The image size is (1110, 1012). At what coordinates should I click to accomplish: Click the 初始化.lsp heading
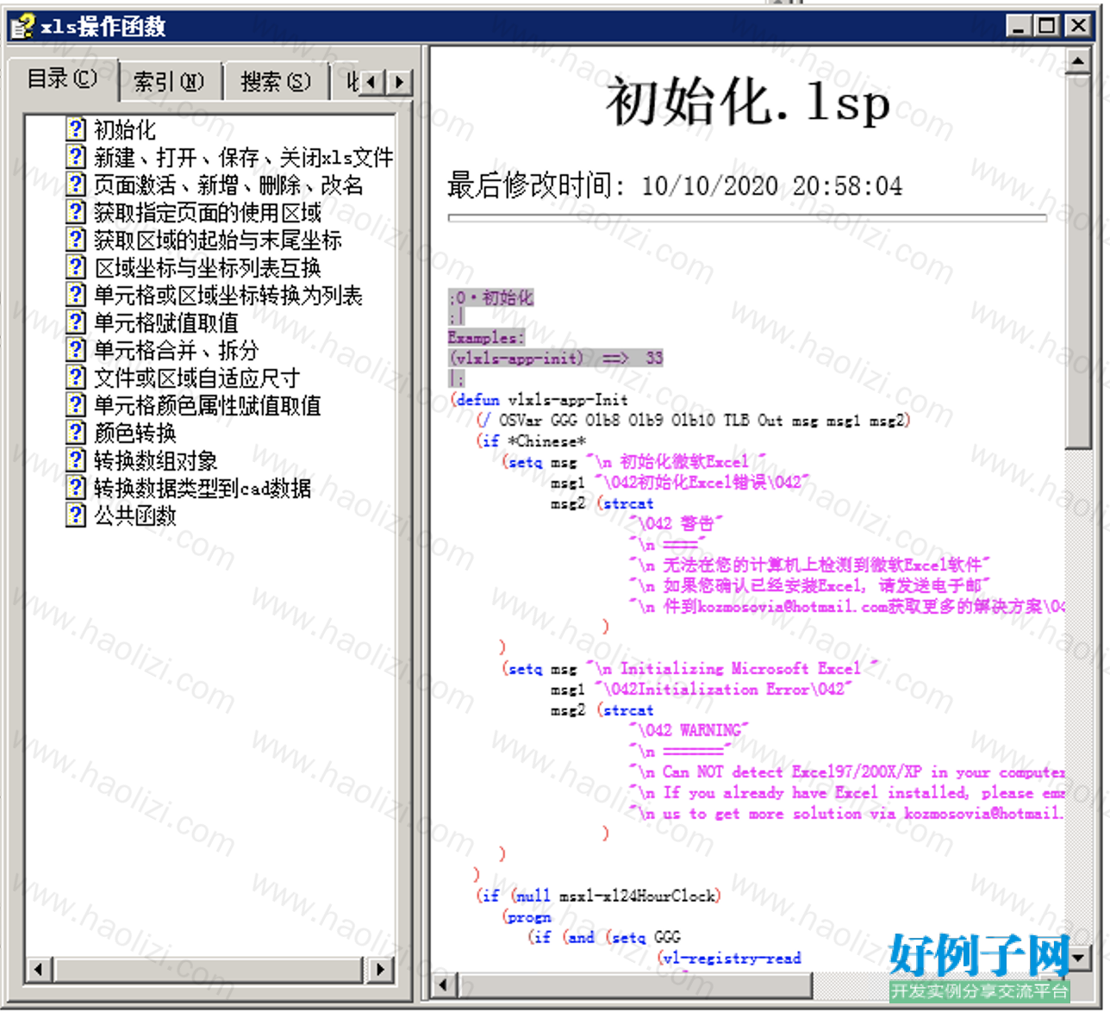click(x=747, y=103)
